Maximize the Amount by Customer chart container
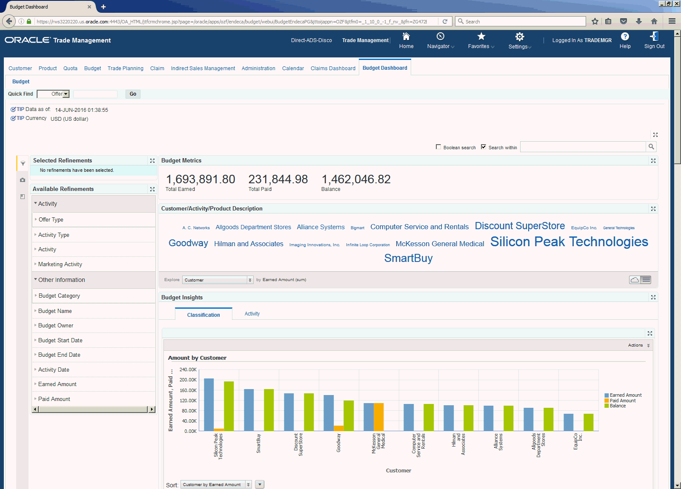Image resolution: width=681 pixels, height=489 pixels. (x=650, y=333)
